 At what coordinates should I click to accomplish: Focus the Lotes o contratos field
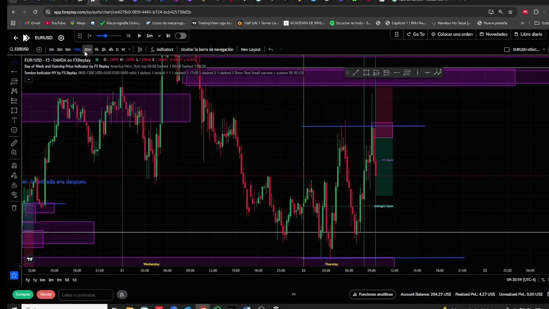86,295
